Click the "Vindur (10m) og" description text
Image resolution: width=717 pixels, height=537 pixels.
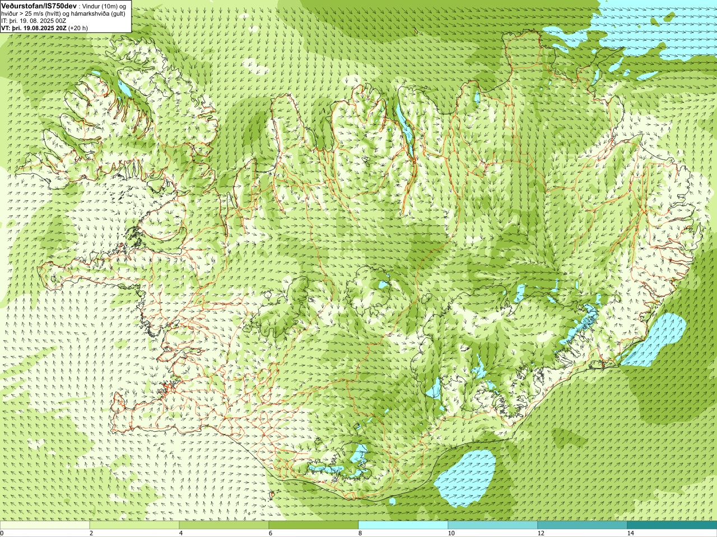[104, 6]
